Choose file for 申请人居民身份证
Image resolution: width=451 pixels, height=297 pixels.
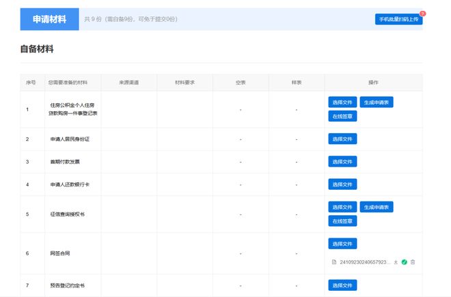[342, 139]
